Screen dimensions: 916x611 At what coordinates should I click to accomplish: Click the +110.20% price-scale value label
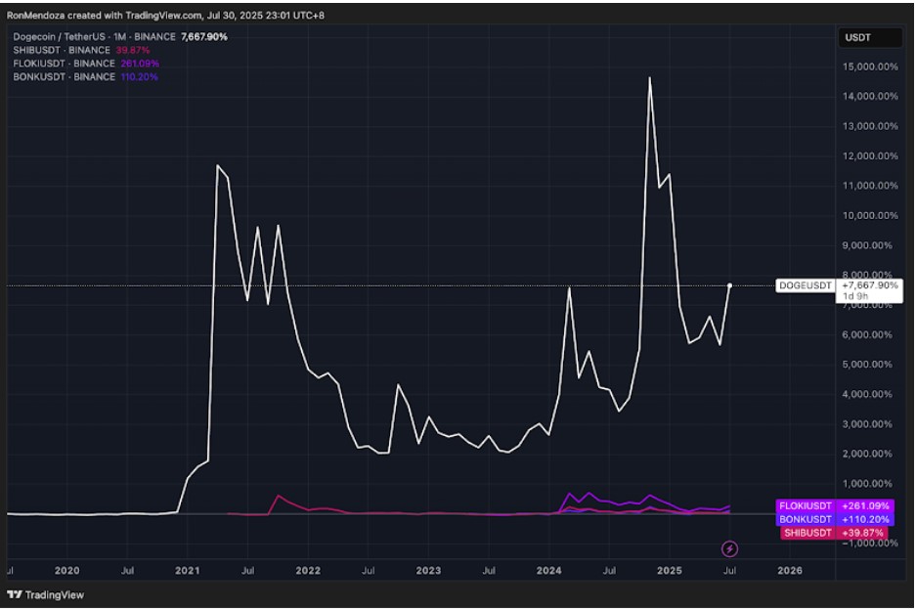pos(865,519)
